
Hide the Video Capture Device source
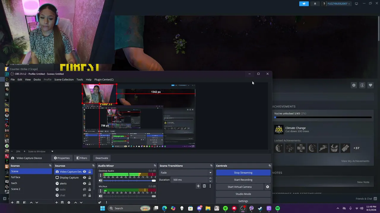[84, 172]
